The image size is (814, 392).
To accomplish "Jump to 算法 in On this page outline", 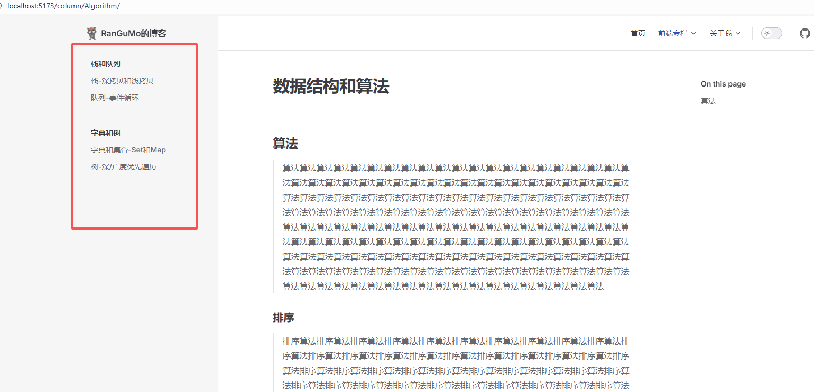I will (708, 101).
